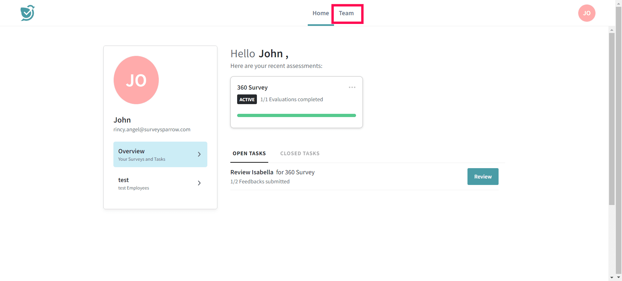Click the '1/1 Evaluations completed' text
Image resolution: width=622 pixels, height=281 pixels.
click(x=292, y=100)
